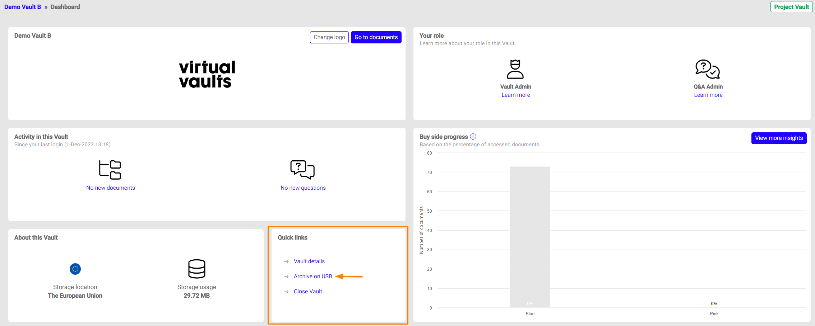
Task: Click the virtual vaults logo image
Action: click(207, 75)
